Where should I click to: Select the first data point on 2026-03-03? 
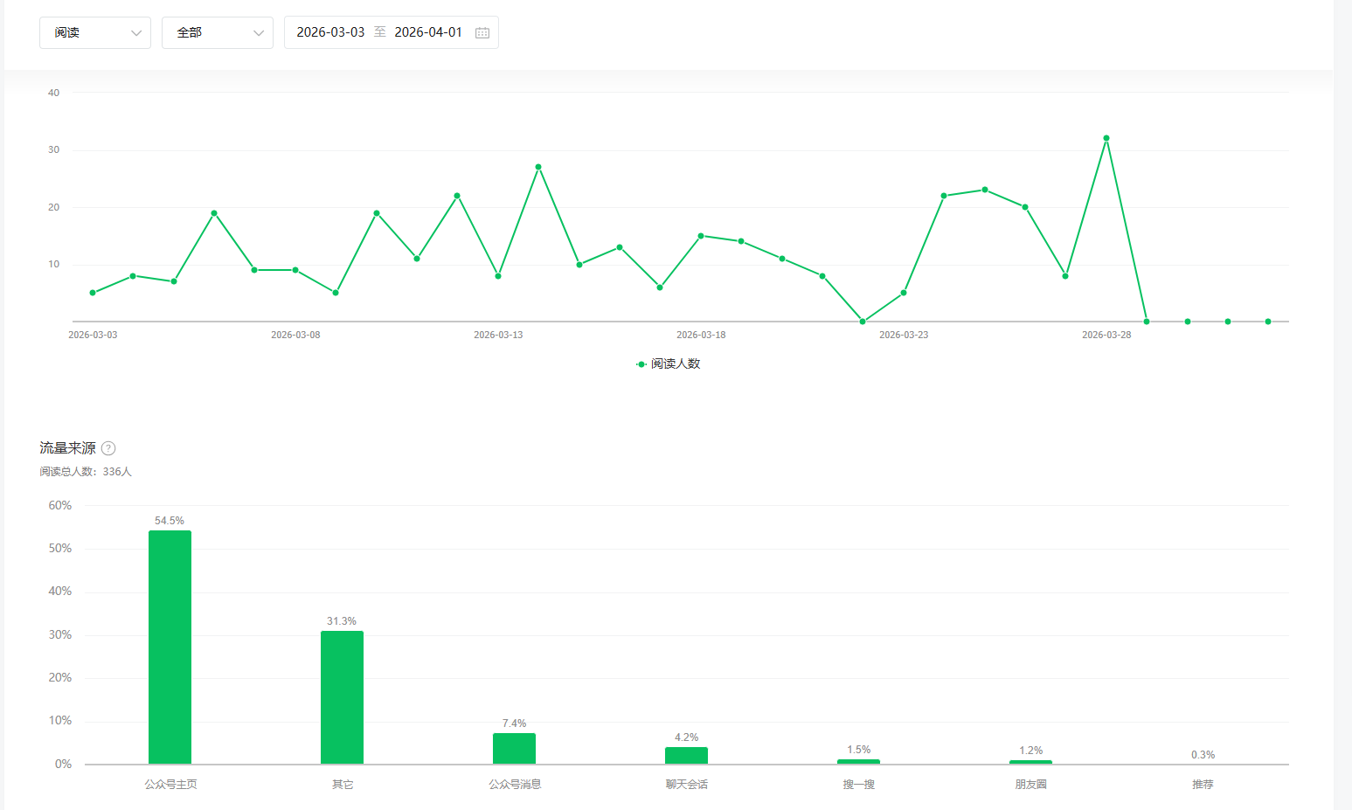tap(93, 293)
